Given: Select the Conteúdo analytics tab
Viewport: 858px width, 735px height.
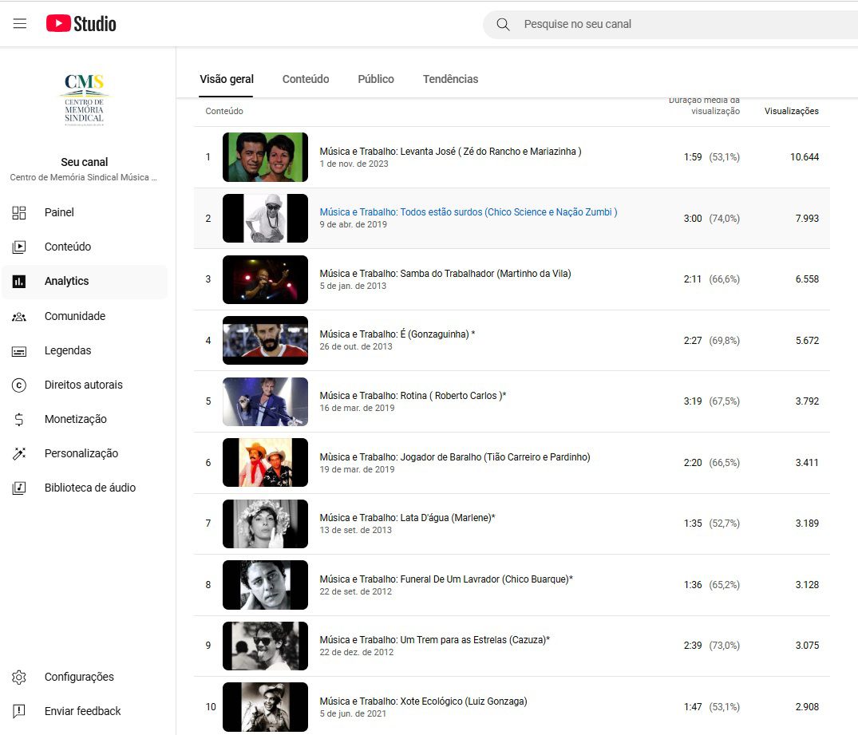Looking at the screenshot, I should tap(306, 79).
